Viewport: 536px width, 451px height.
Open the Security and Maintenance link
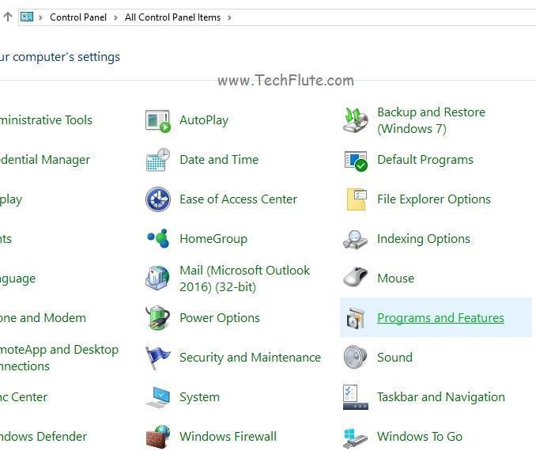pos(251,358)
